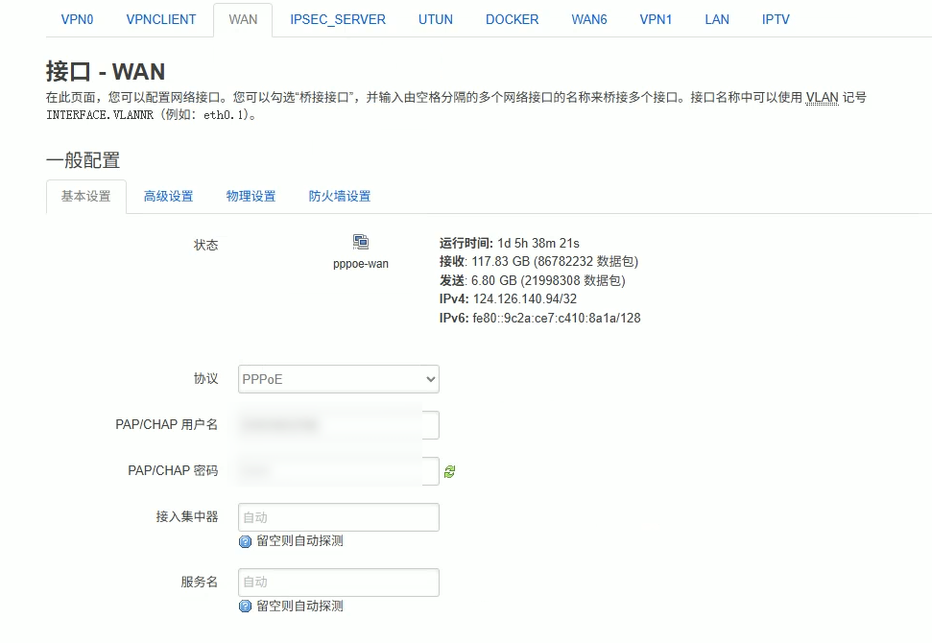Open help tooltip beside 接入集中器 field
The width and height of the screenshot is (932, 643).
[247, 541]
